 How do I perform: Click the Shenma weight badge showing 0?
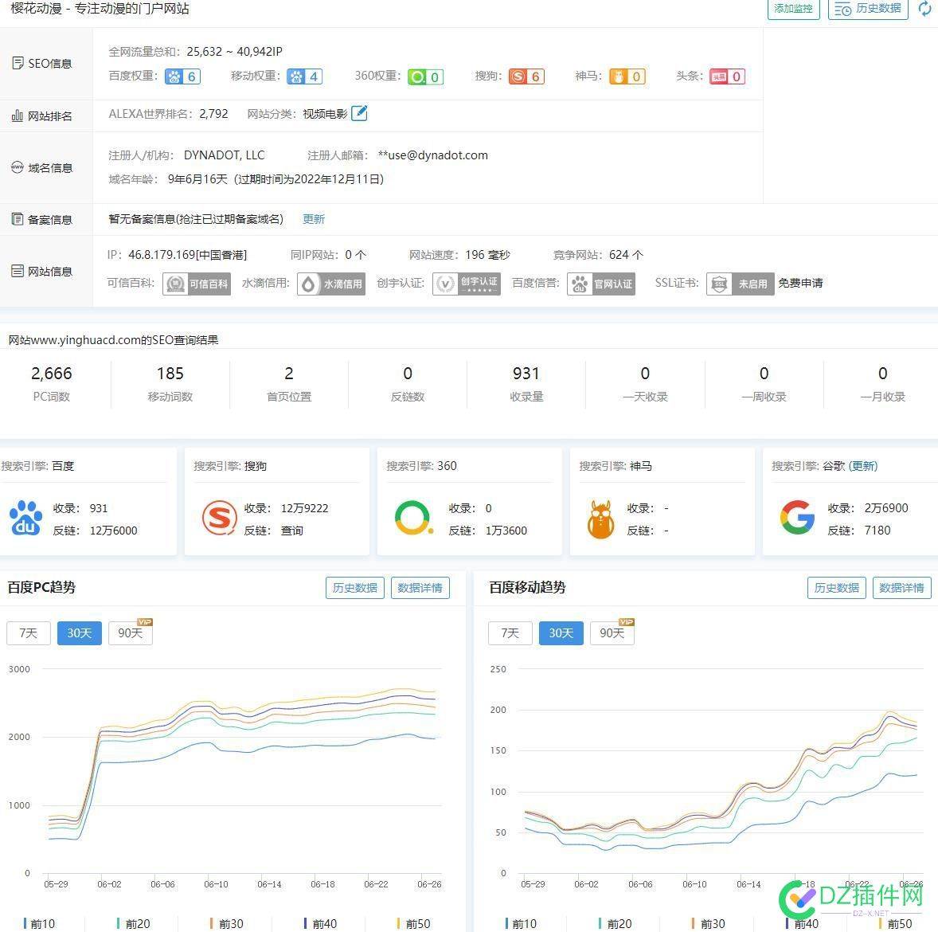click(x=627, y=76)
